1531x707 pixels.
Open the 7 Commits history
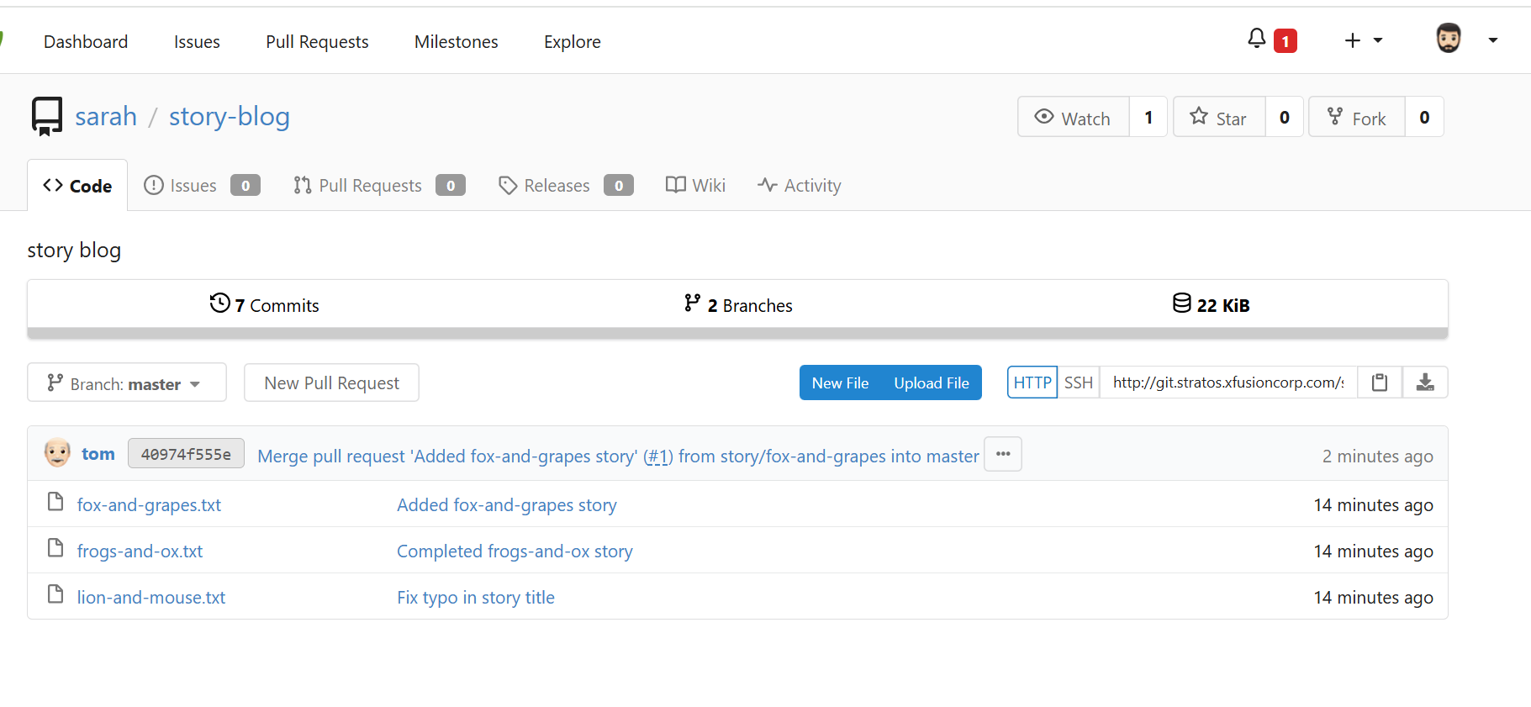(265, 304)
